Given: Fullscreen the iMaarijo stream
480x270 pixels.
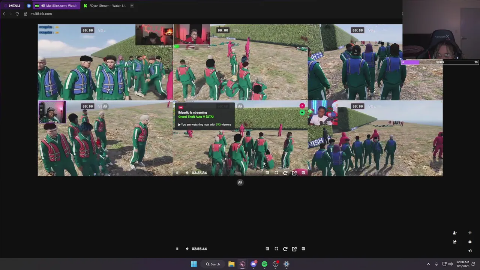Looking at the screenshot, I should pos(276,173).
